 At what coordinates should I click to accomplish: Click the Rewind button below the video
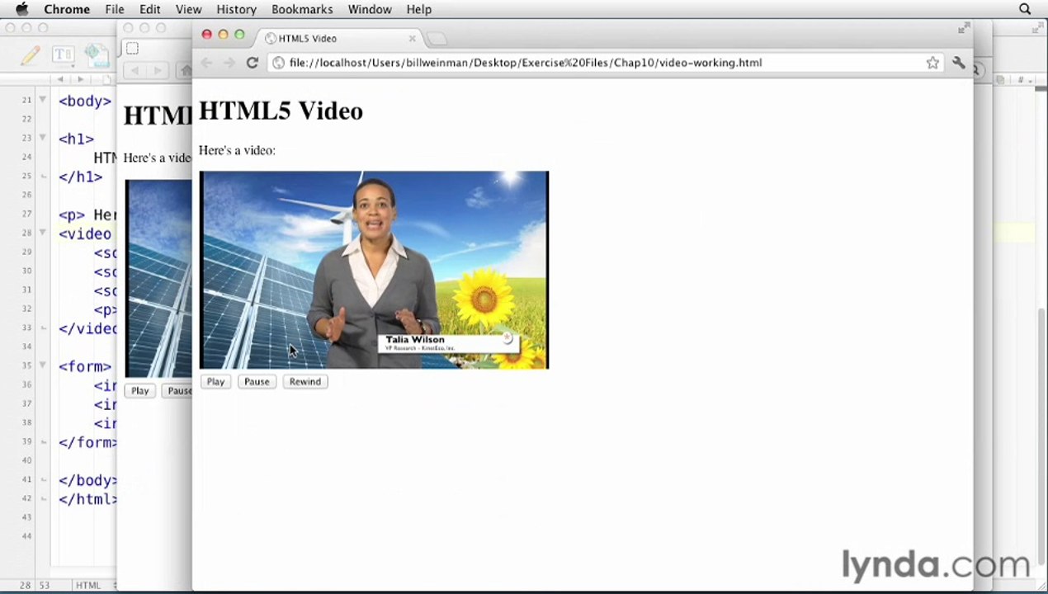tap(304, 382)
